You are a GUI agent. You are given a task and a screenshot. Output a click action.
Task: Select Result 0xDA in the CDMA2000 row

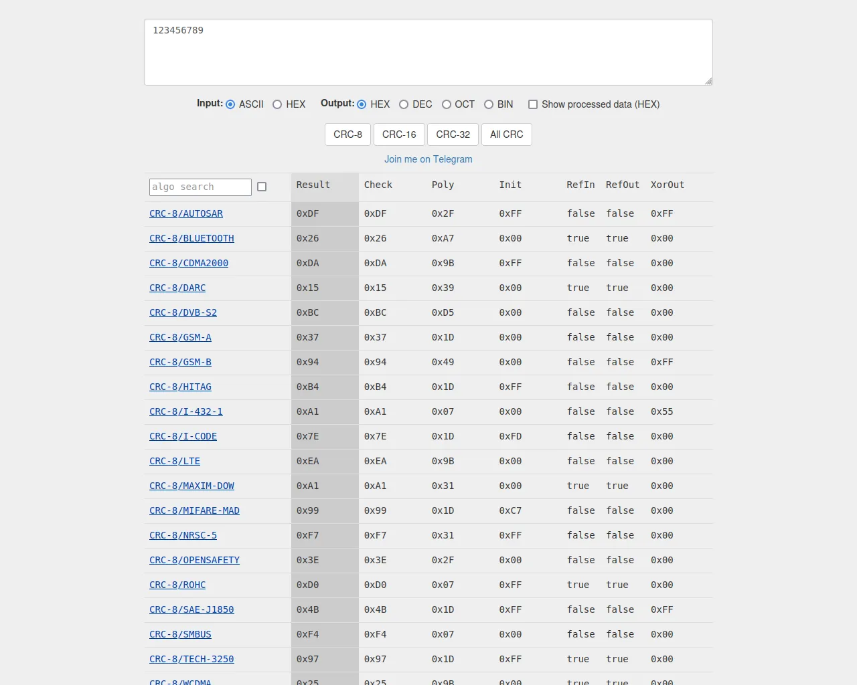pyautogui.click(x=308, y=263)
